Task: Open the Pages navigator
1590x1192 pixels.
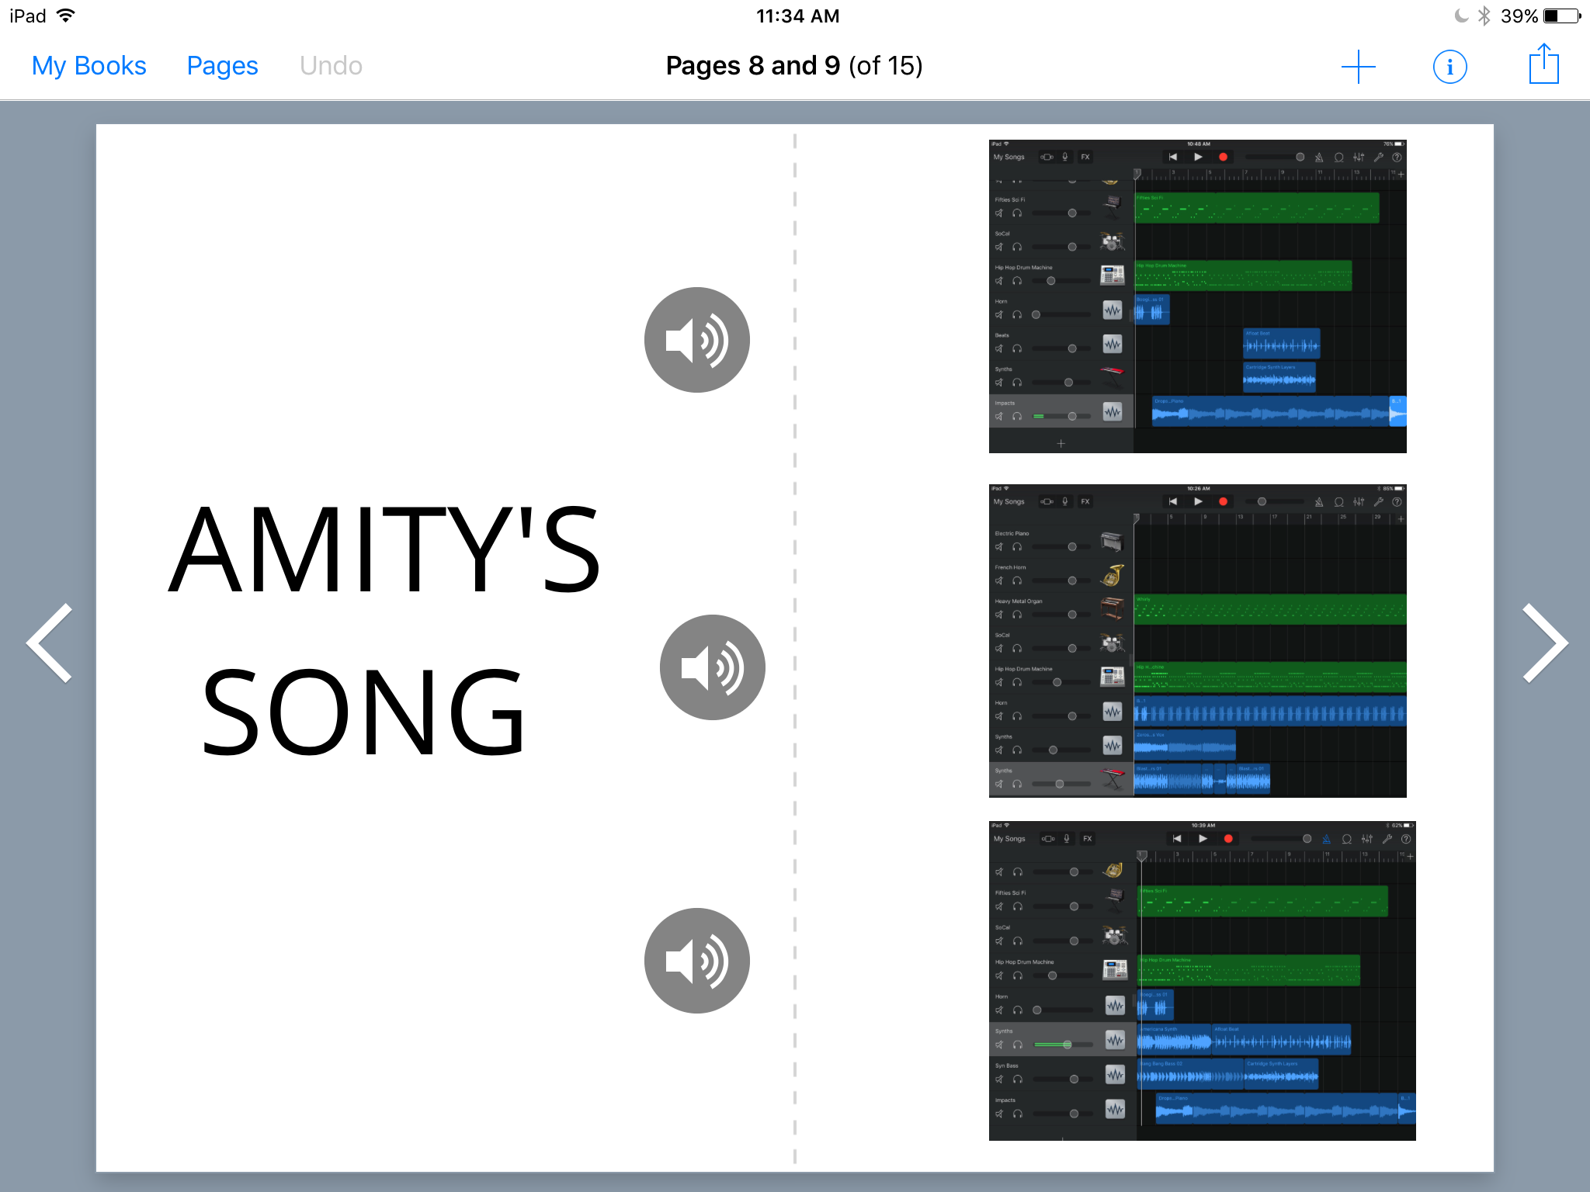Action: (221, 65)
